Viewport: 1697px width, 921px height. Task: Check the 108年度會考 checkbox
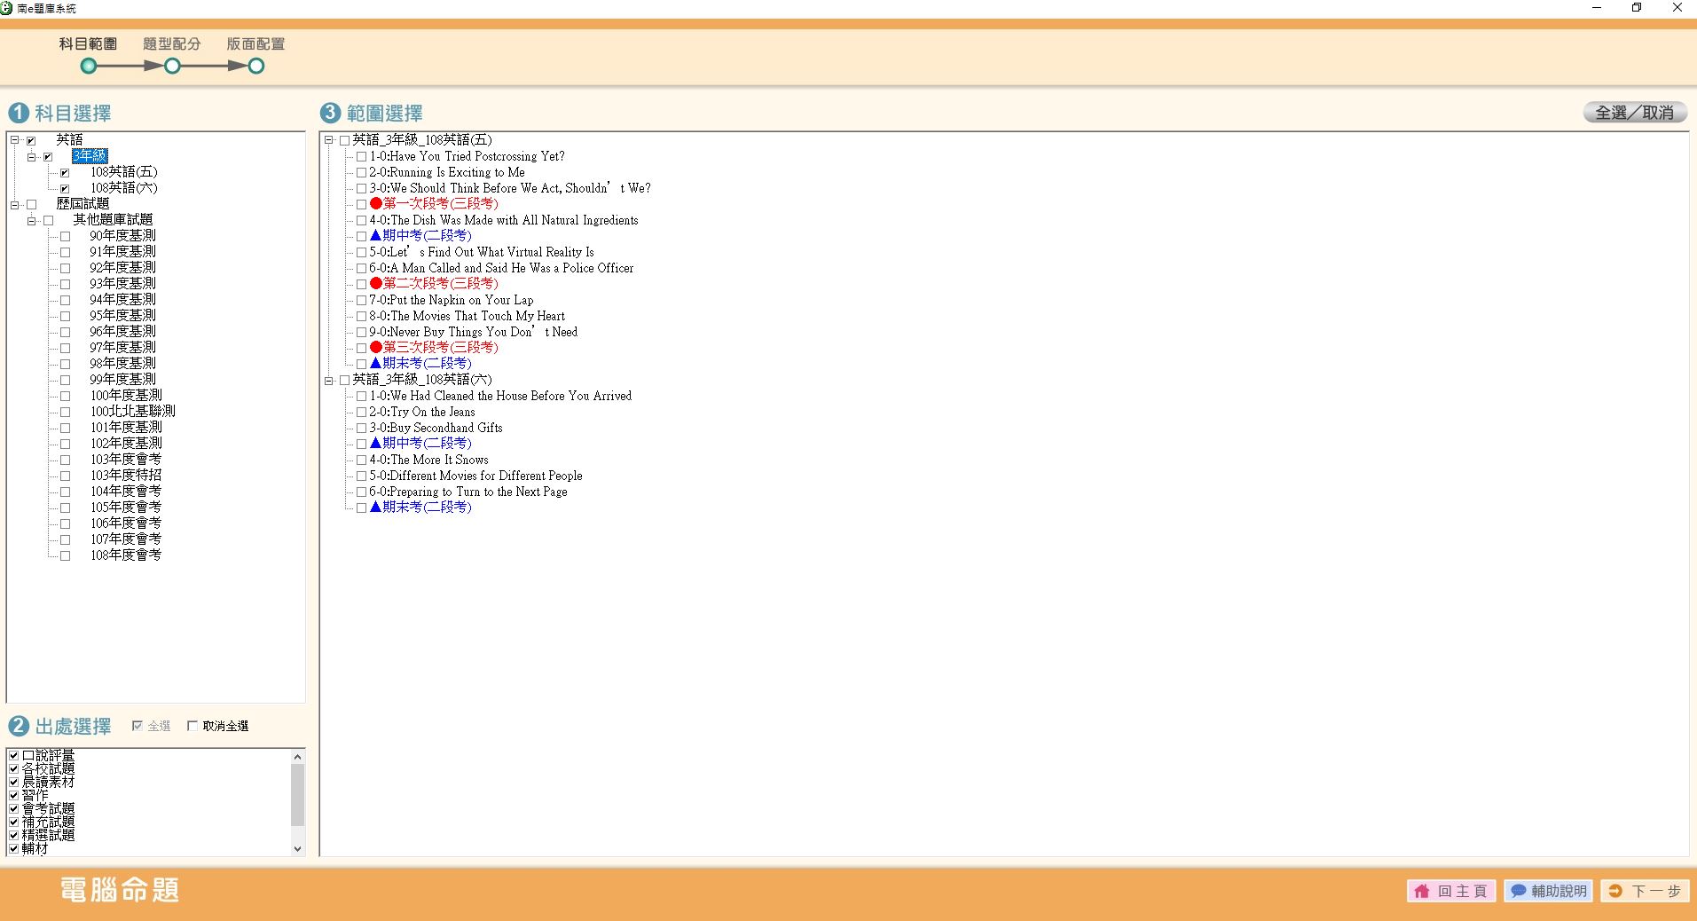(x=65, y=555)
